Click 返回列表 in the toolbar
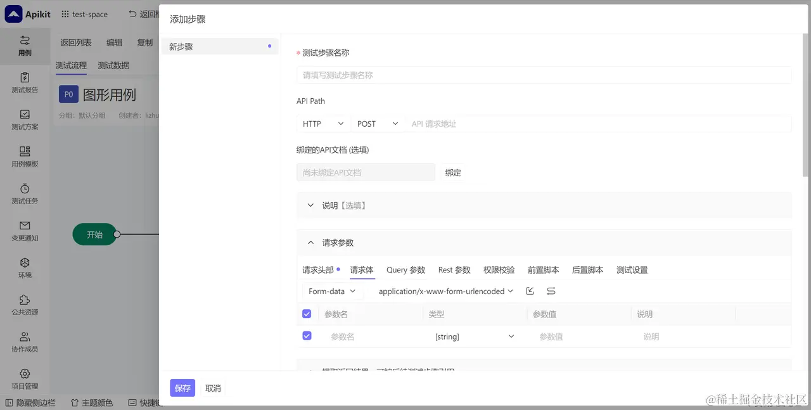Image resolution: width=811 pixels, height=410 pixels. [76, 42]
